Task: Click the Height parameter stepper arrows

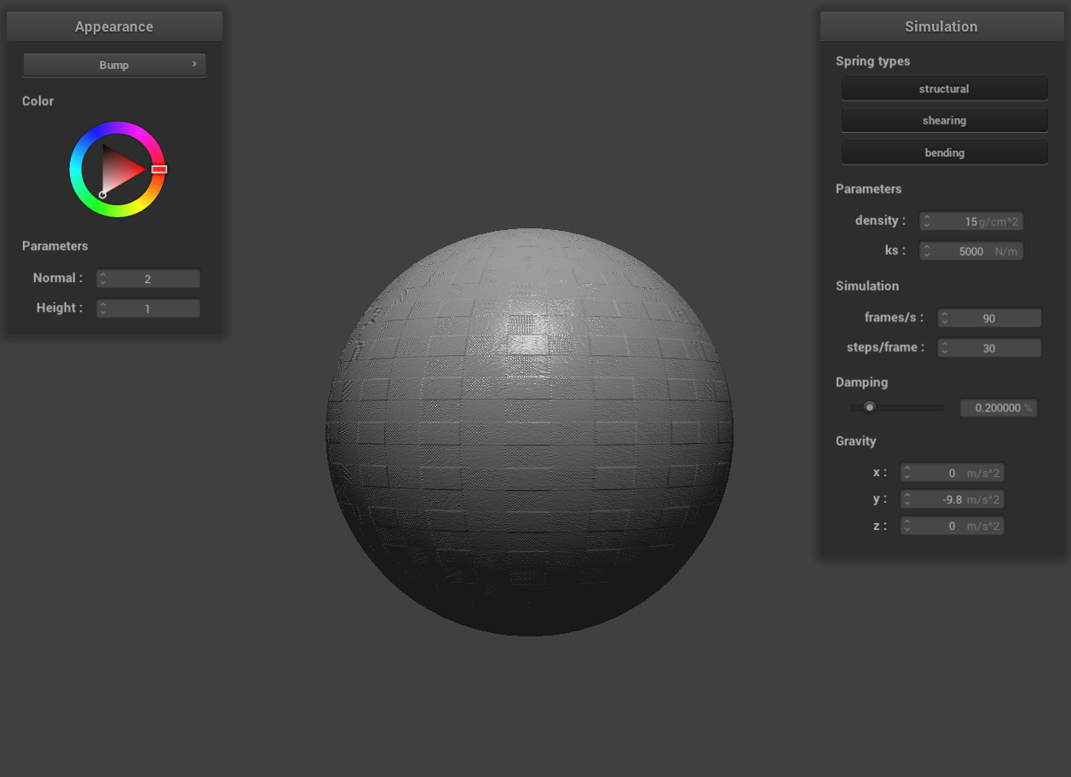Action: coord(103,308)
